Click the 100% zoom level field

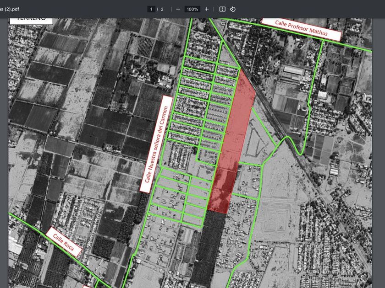pos(192,9)
